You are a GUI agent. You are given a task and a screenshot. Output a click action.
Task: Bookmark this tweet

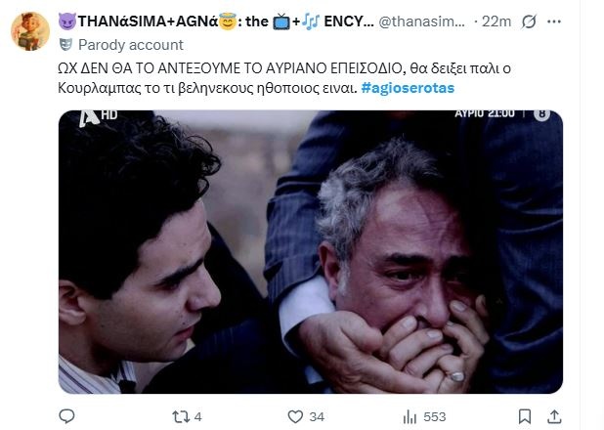pos(525,416)
